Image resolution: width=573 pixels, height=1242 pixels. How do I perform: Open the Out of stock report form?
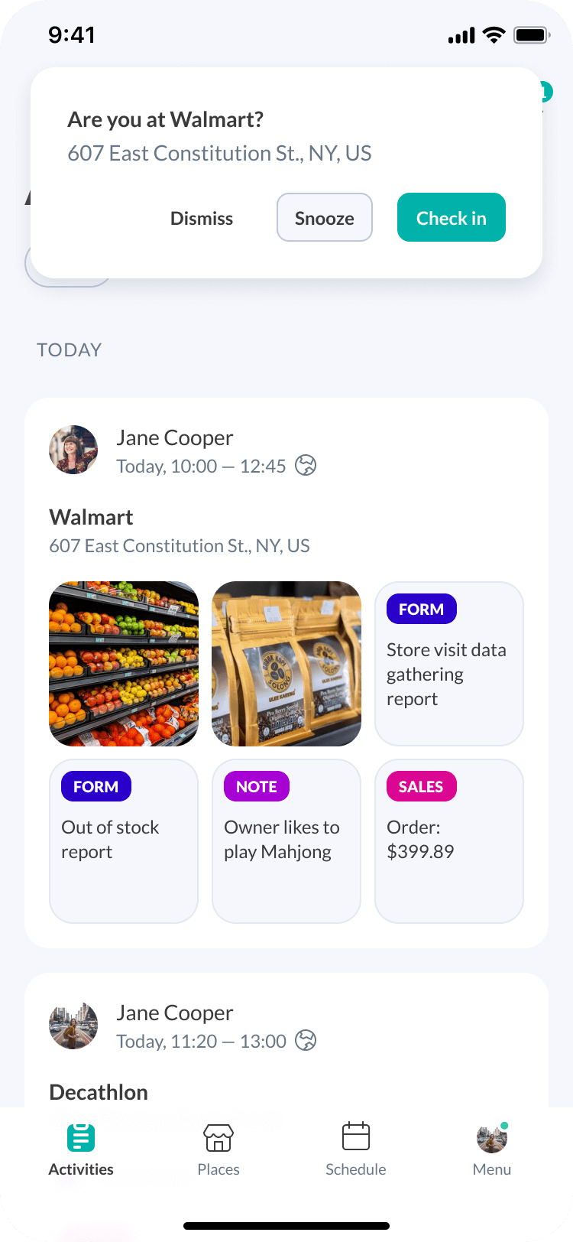point(124,841)
